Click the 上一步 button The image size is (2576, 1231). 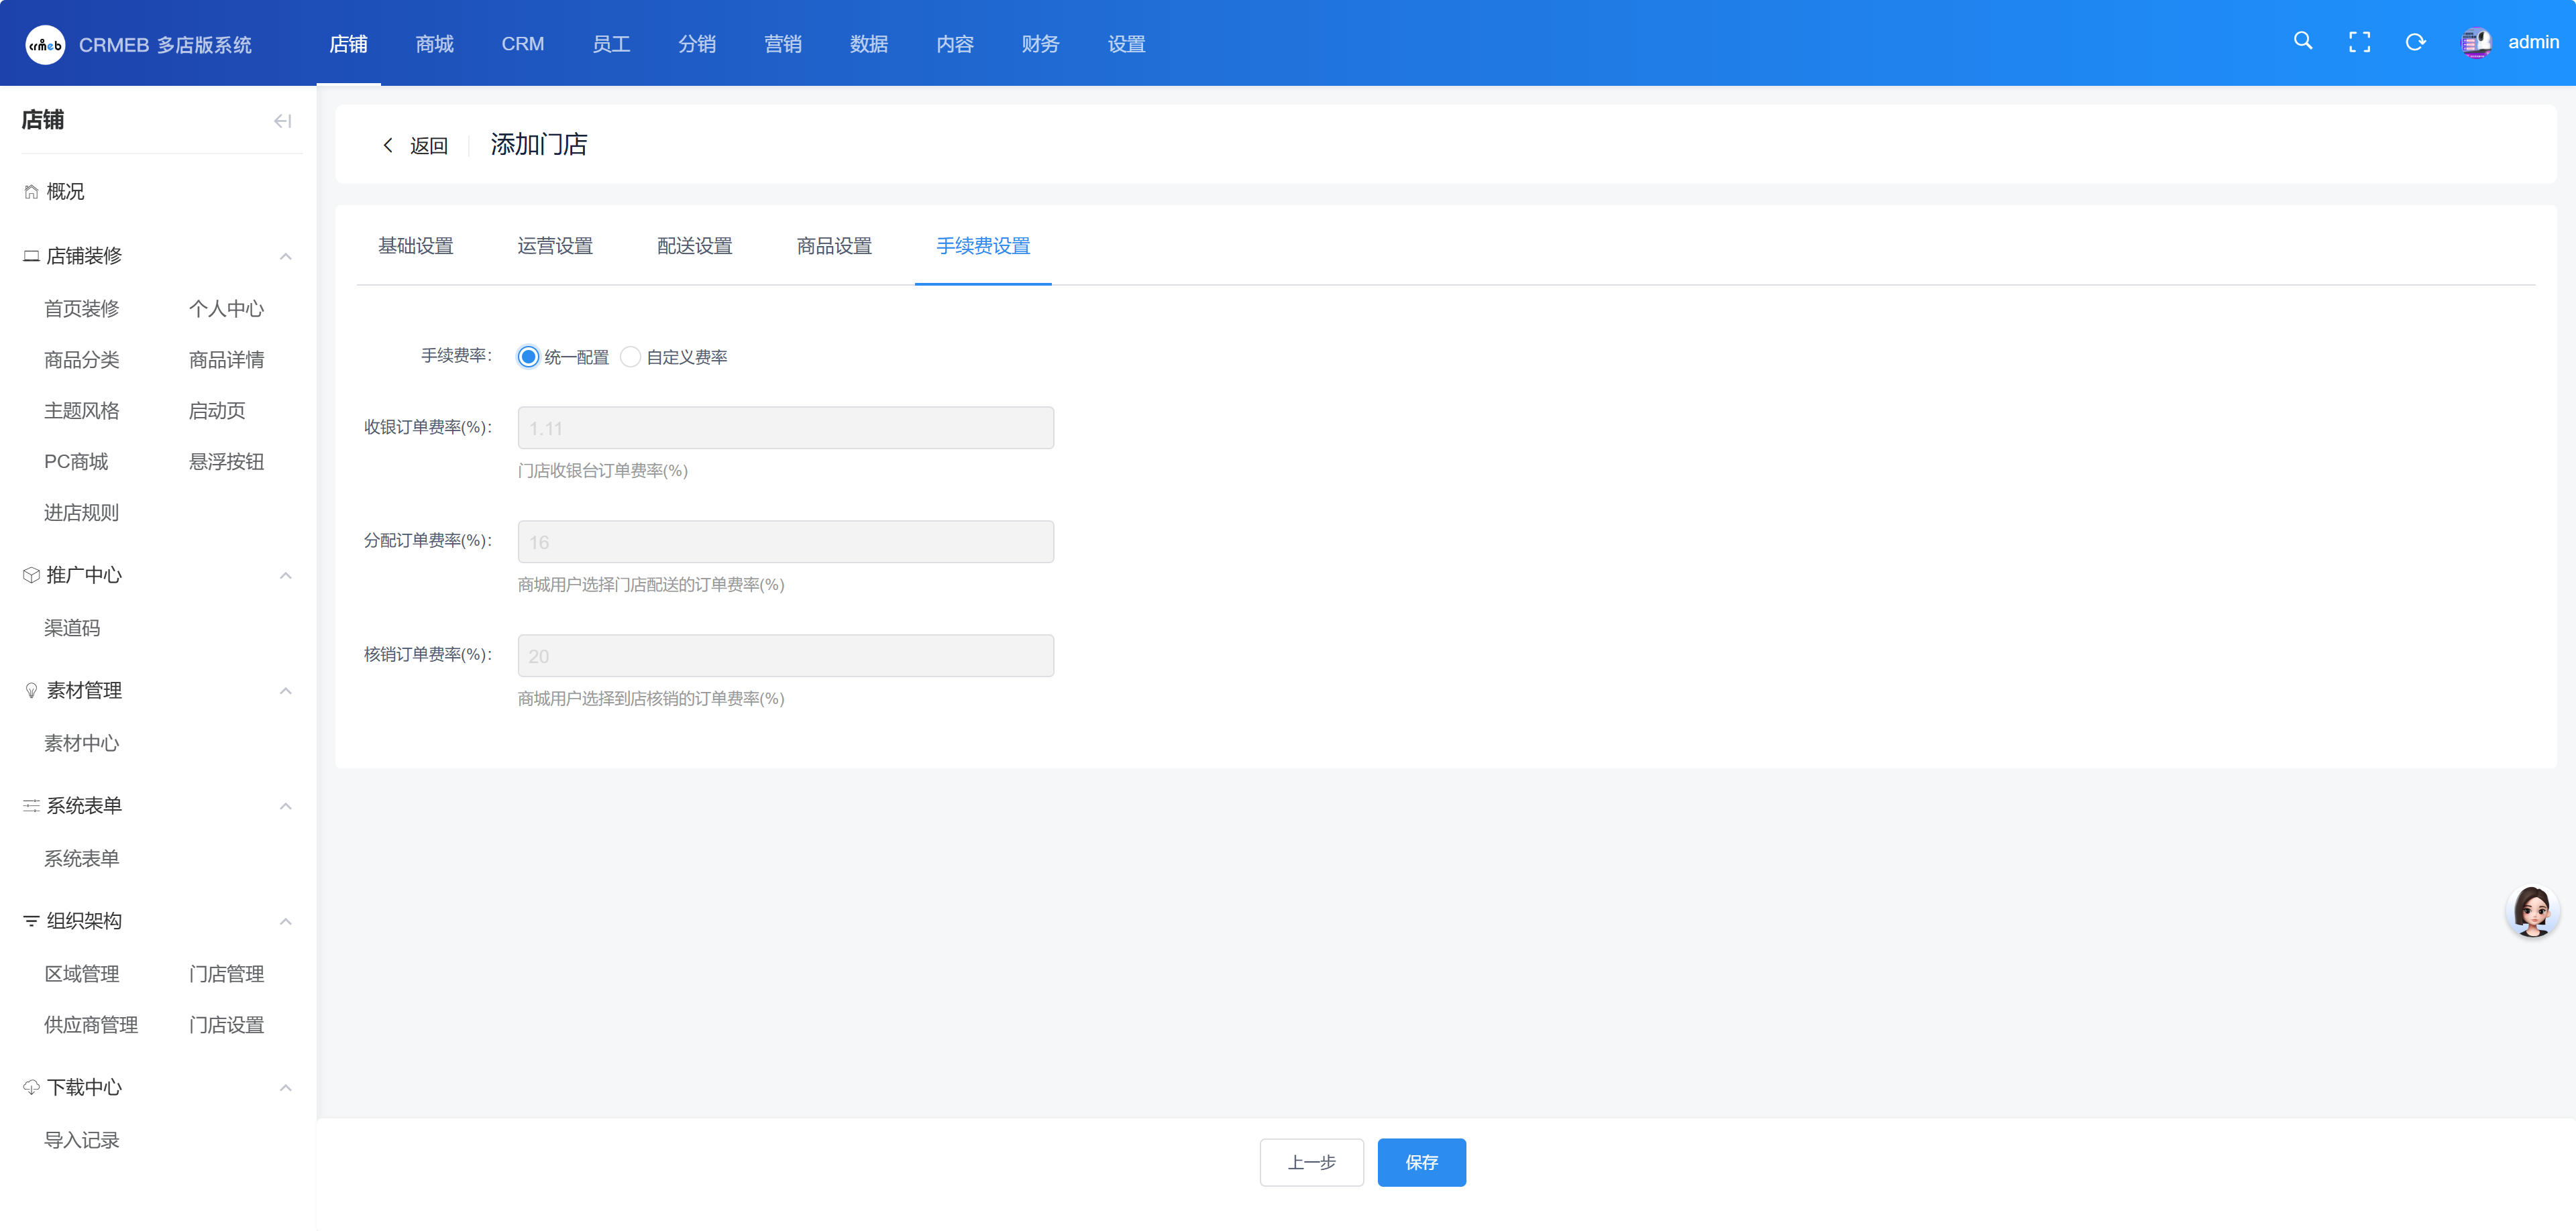point(1311,1162)
